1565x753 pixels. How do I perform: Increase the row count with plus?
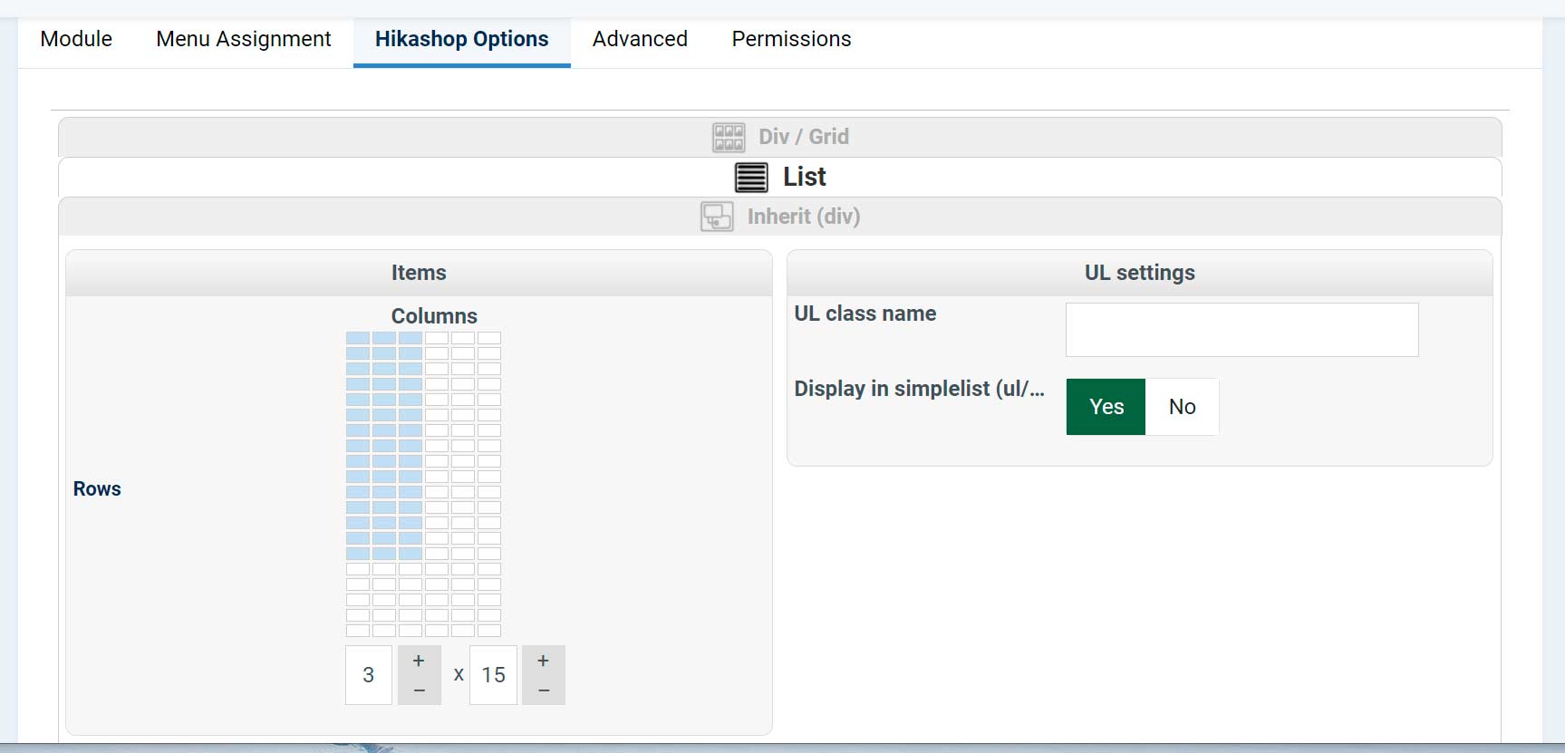pos(543,661)
